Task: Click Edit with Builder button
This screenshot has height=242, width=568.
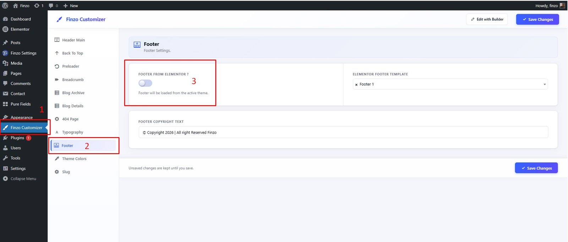Action: [487, 20]
